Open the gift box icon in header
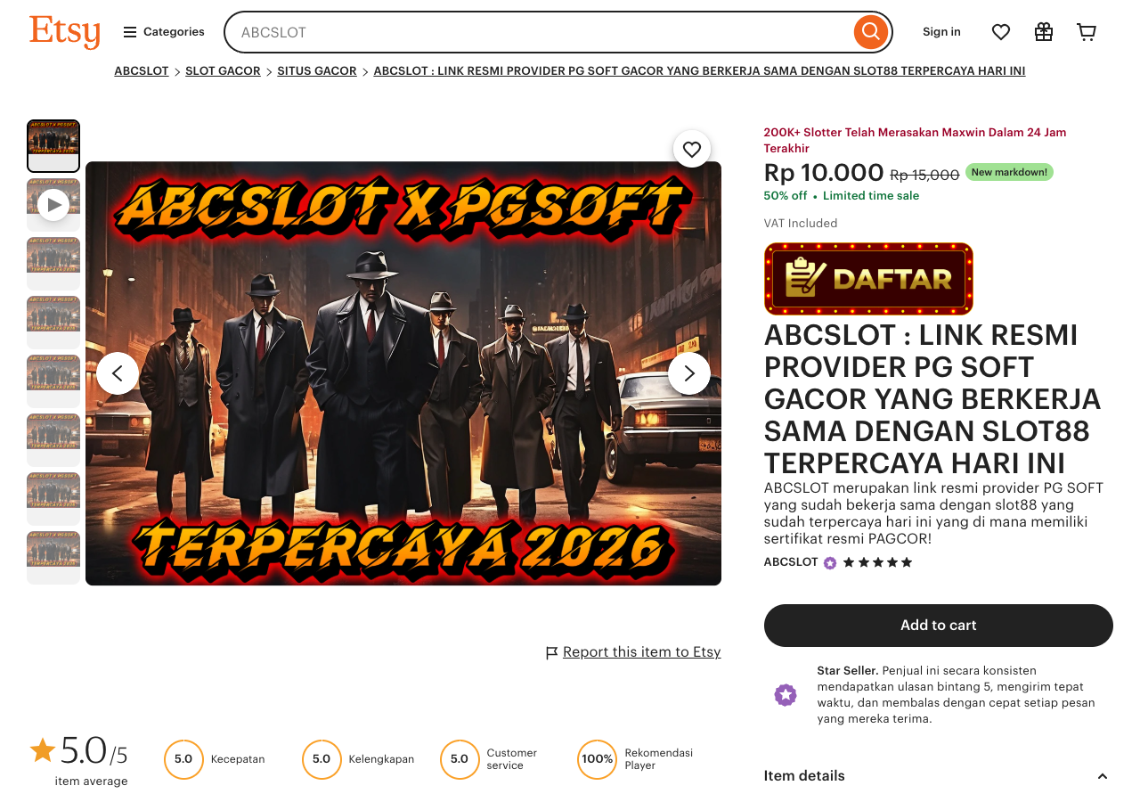Screen dimensions: 1140x802 [1044, 32]
